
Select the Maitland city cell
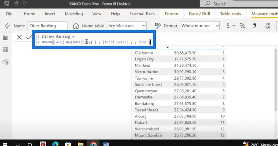142,65
